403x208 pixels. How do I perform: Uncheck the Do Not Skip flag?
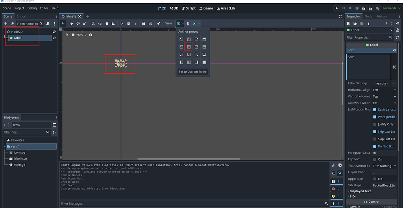tap(375, 146)
